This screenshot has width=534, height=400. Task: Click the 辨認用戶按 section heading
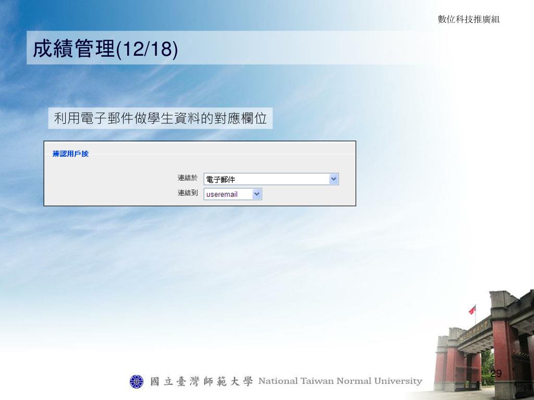[x=70, y=154]
